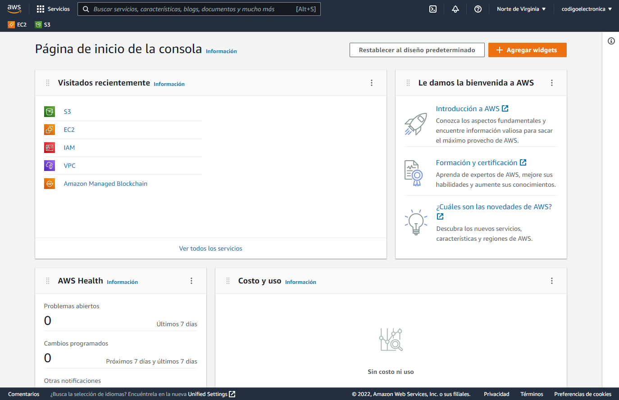The width and height of the screenshot is (619, 400).
Task: Click Términos in the footer
Action: (532, 394)
